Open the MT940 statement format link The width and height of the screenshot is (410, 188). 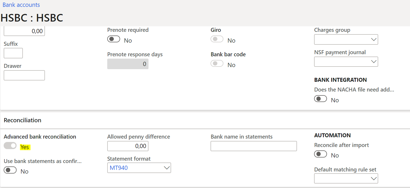[119, 168]
